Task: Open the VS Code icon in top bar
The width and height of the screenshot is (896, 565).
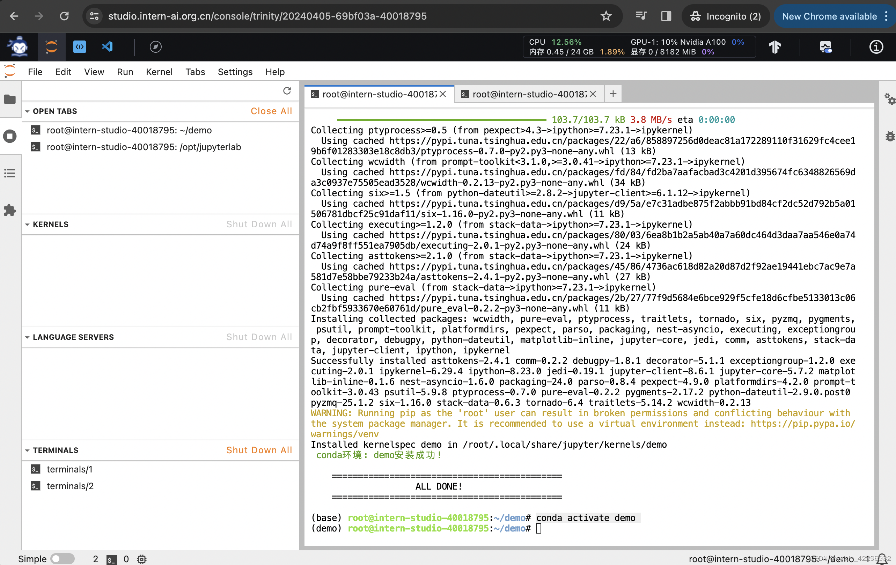Action: pyautogui.click(x=108, y=47)
